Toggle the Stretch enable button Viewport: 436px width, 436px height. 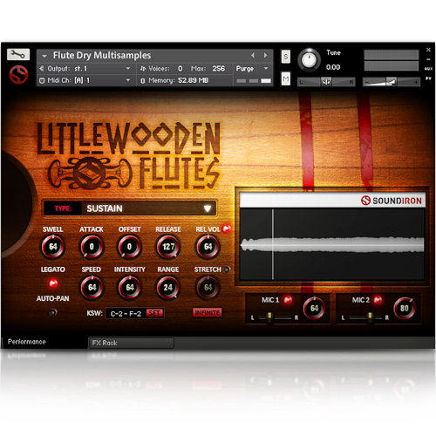pyautogui.click(x=227, y=269)
